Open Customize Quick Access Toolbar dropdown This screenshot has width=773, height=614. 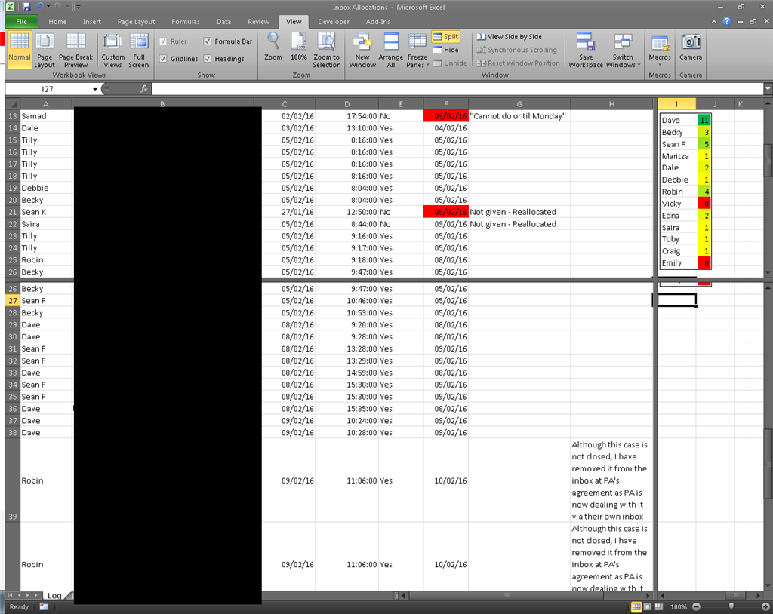point(78,7)
